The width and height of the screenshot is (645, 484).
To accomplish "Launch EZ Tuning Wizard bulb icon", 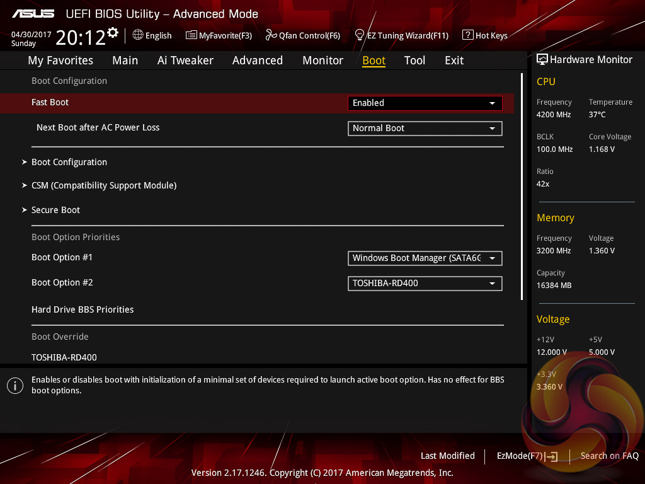I will [x=360, y=35].
